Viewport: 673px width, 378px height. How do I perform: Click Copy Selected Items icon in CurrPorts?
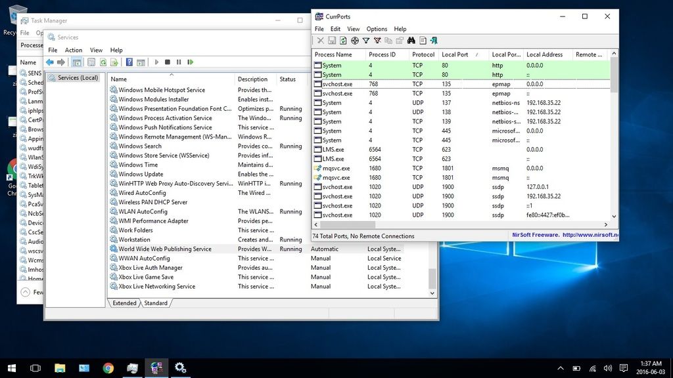388,40
